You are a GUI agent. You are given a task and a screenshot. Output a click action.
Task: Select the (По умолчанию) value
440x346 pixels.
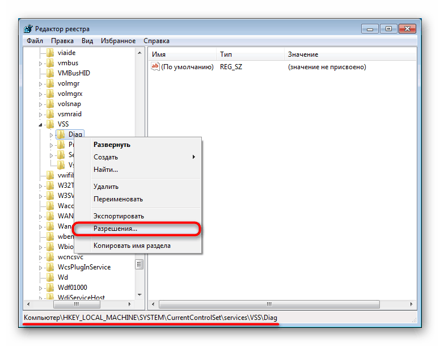pyautogui.click(x=187, y=67)
